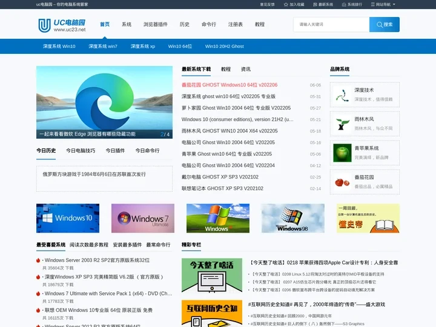This screenshot has height=327, width=436.
Task: Select the 教程 tab beside 最新系统下载
Action: point(226,69)
